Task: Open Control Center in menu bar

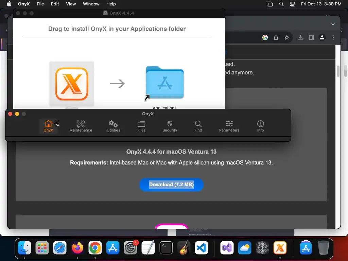Action: pyautogui.click(x=293, y=4)
